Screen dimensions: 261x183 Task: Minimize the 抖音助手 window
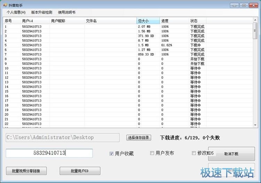coord(235,6)
